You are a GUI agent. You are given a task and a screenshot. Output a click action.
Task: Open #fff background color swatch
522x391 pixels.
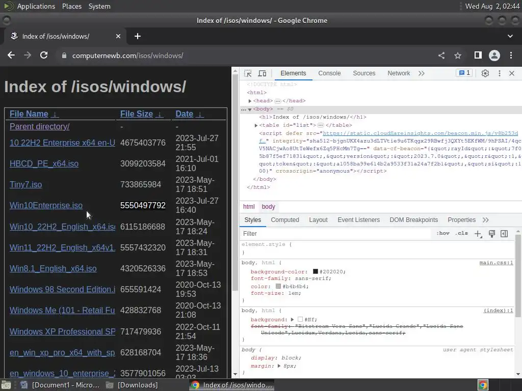coord(300,320)
